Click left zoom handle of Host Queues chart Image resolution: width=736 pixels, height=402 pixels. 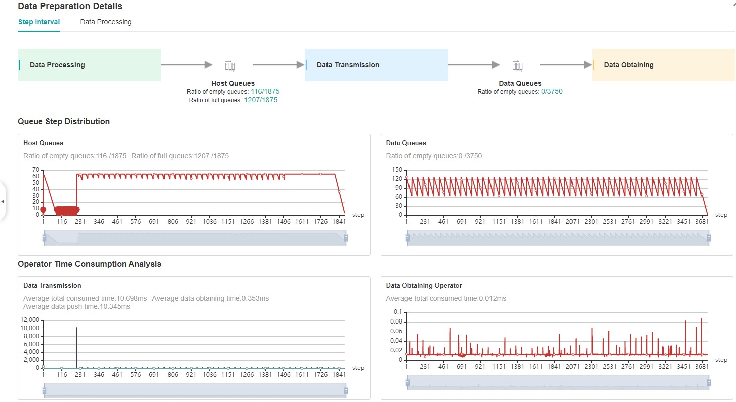point(44,238)
